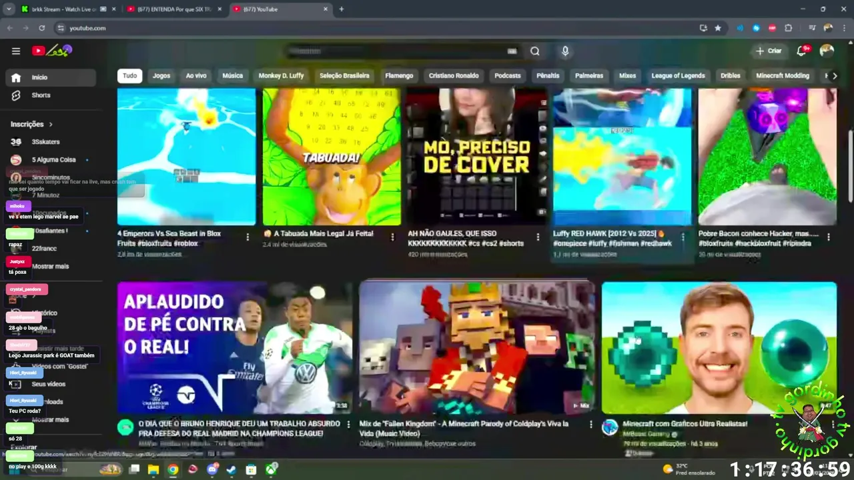This screenshot has width=854, height=480.
Task: Expand Mostrar mais under subscriptions
Action: pos(51,266)
